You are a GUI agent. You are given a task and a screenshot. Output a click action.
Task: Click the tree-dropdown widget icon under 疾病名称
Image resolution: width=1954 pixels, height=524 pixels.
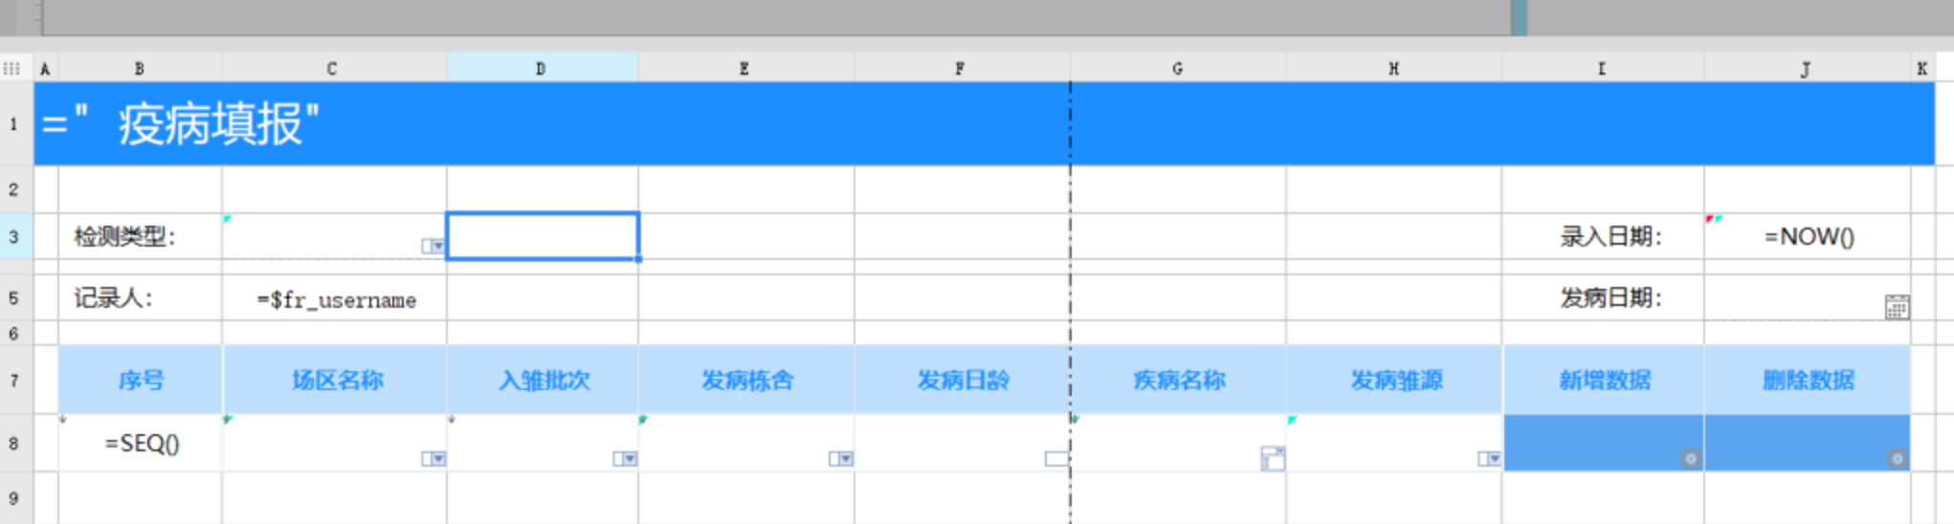[x=1273, y=459]
